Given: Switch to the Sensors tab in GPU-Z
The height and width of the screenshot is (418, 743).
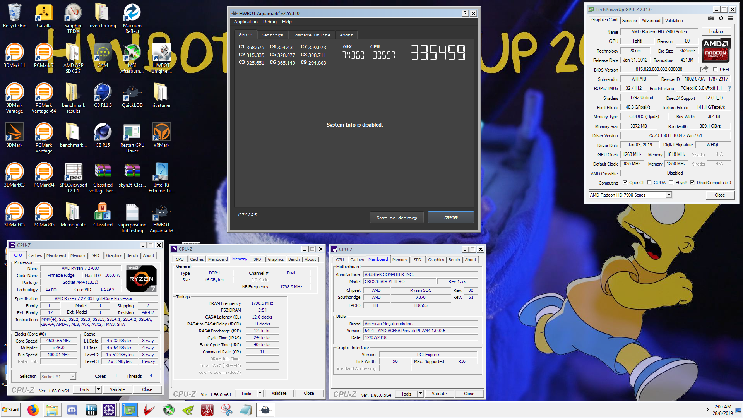Looking at the screenshot, I should [629, 21].
